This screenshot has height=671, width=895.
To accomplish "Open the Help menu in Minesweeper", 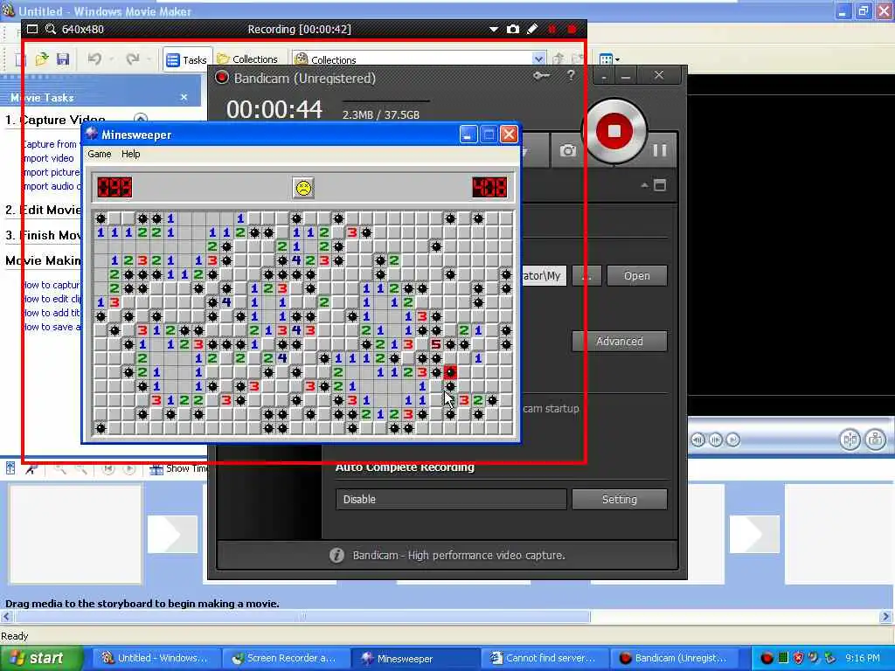I will click(x=131, y=154).
